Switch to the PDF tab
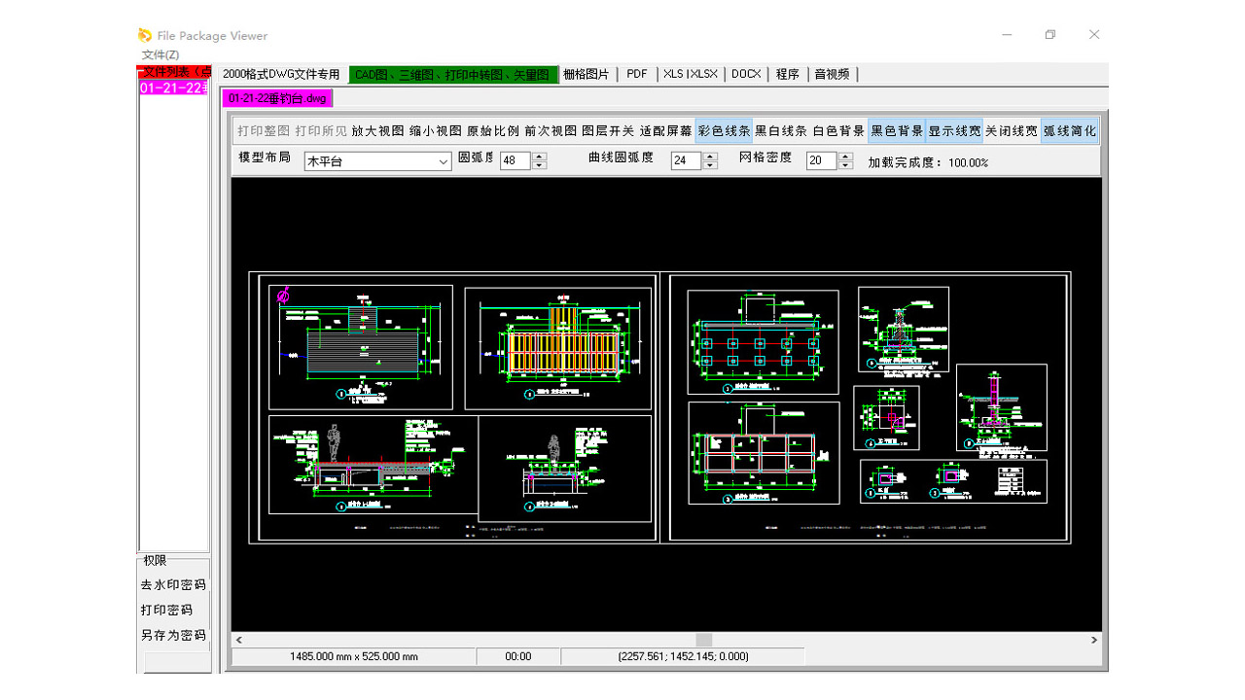The width and height of the screenshot is (1245, 700). (637, 74)
